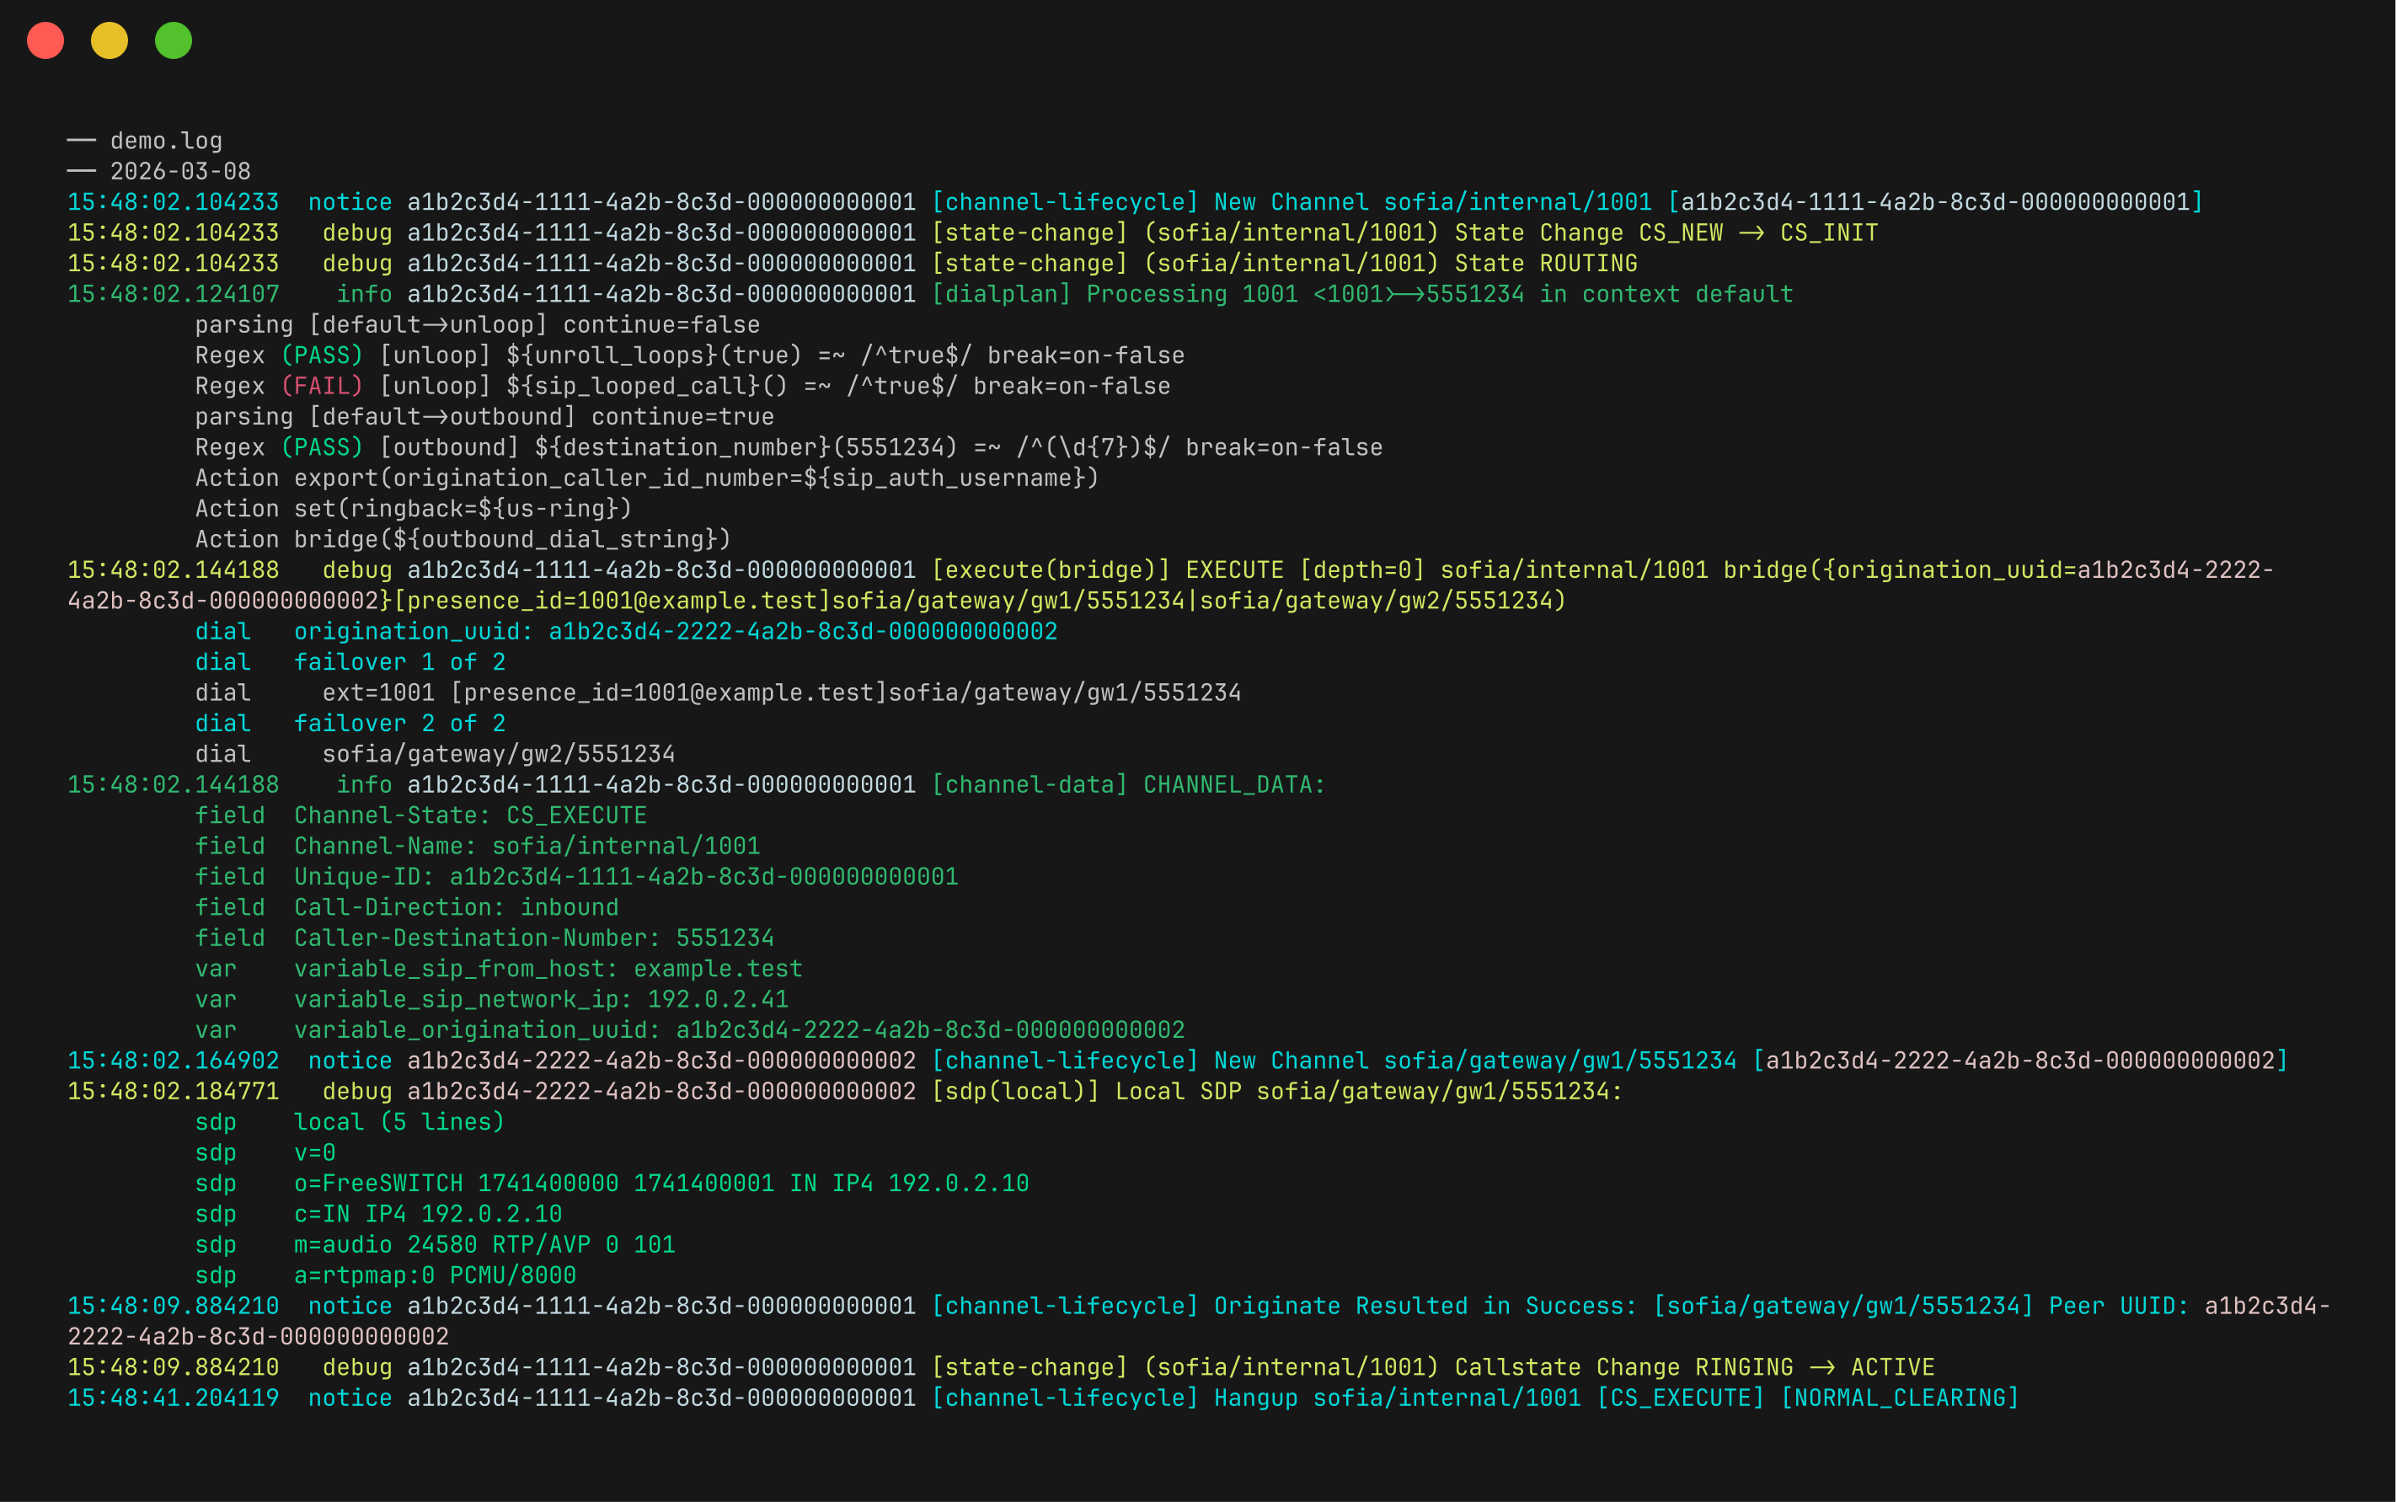The image size is (2396, 1502).
Task: Click the [NORMAL_CLEARING] hangup cause
Action: 1901,1398
